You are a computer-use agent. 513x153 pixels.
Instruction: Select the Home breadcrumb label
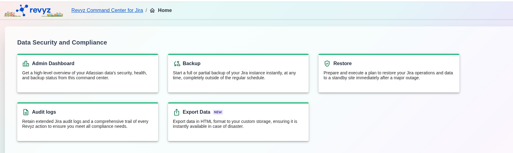[x=165, y=10]
